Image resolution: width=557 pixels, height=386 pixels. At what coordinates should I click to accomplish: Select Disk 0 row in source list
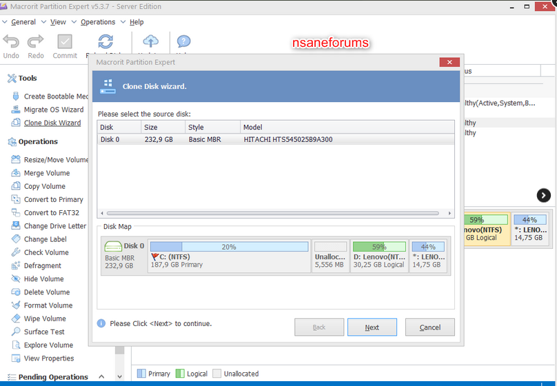pyautogui.click(x=276, y=139)
